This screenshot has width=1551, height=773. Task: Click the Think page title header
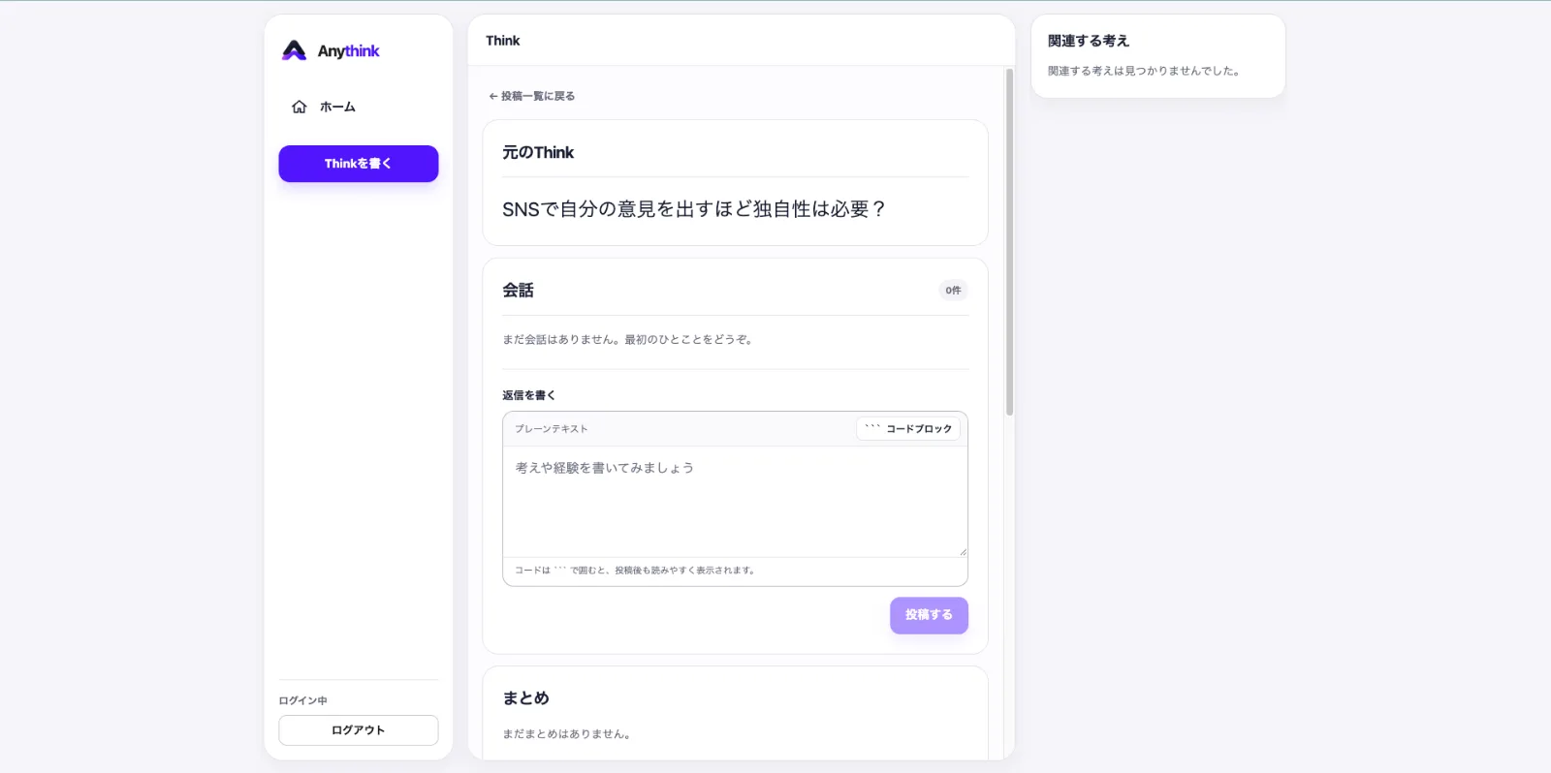point(503,41)
